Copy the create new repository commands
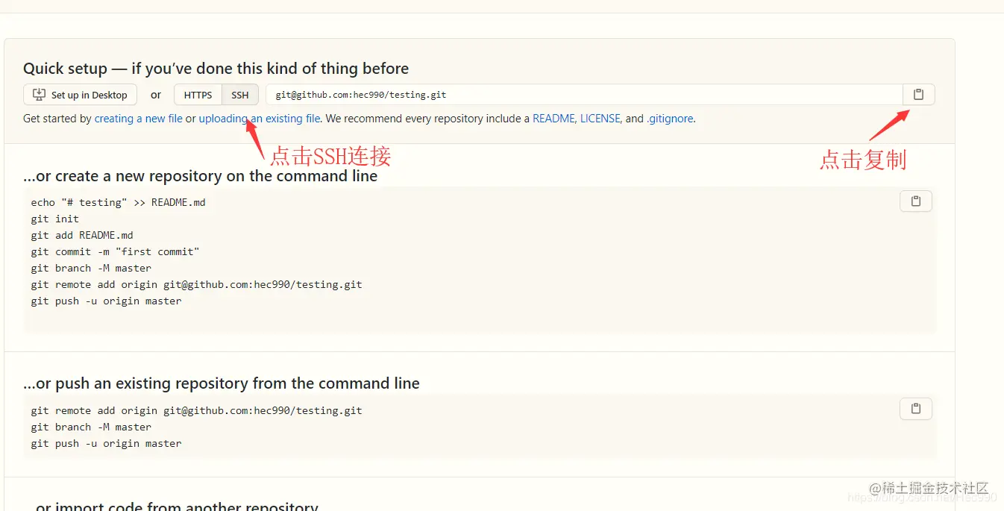1004x511 pixels. (916, 201)
